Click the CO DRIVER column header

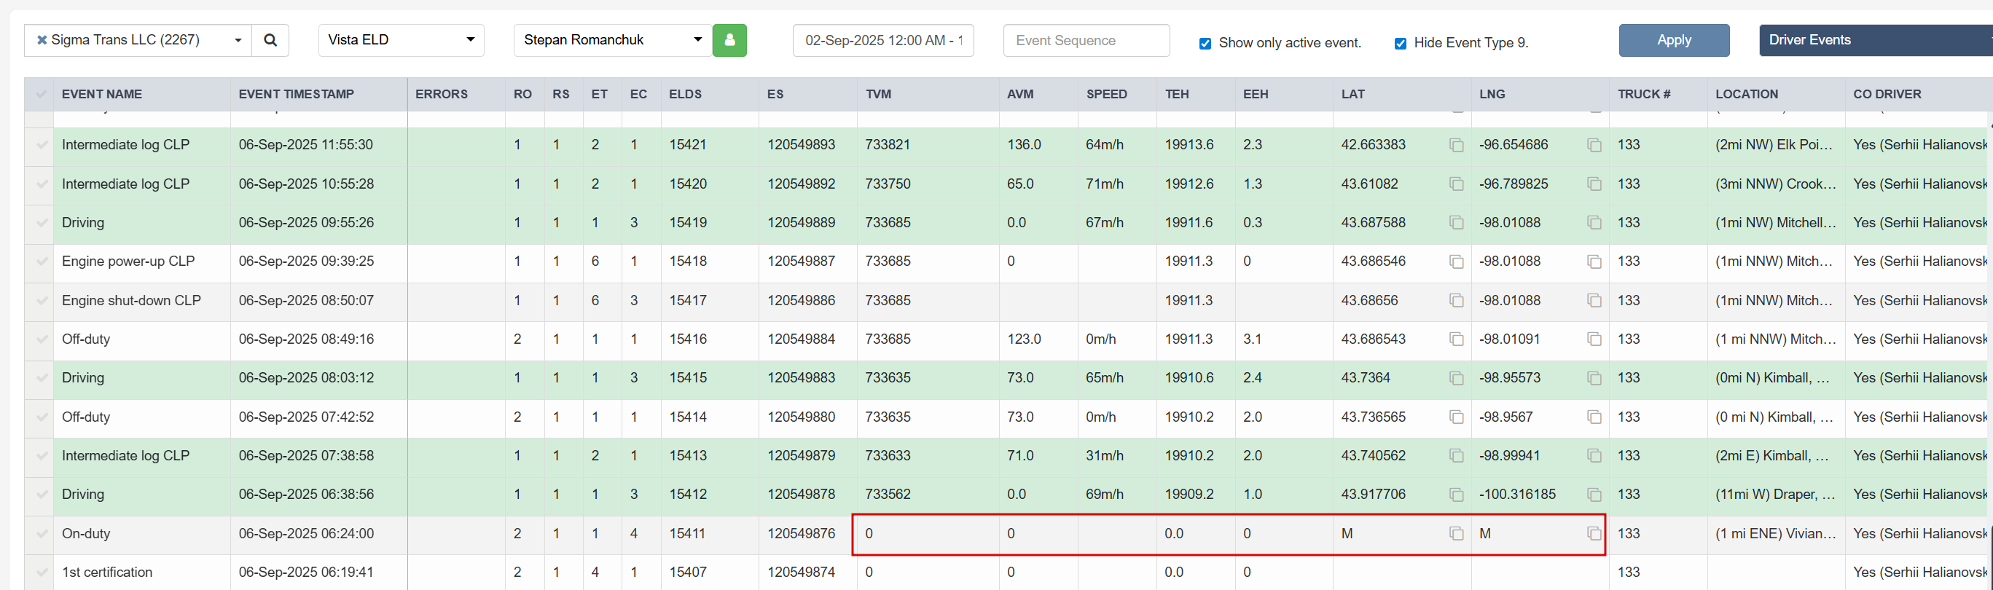pos(1887,95)
